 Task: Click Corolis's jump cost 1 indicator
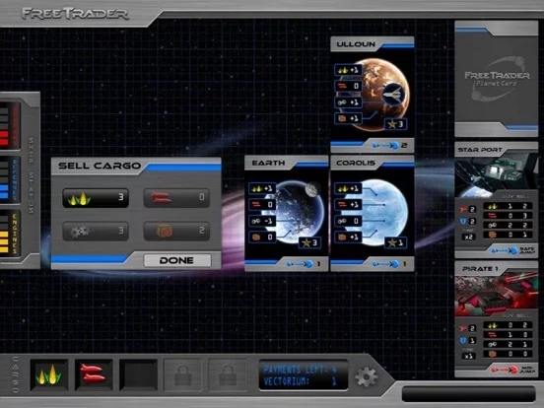[x=389, y=264]
